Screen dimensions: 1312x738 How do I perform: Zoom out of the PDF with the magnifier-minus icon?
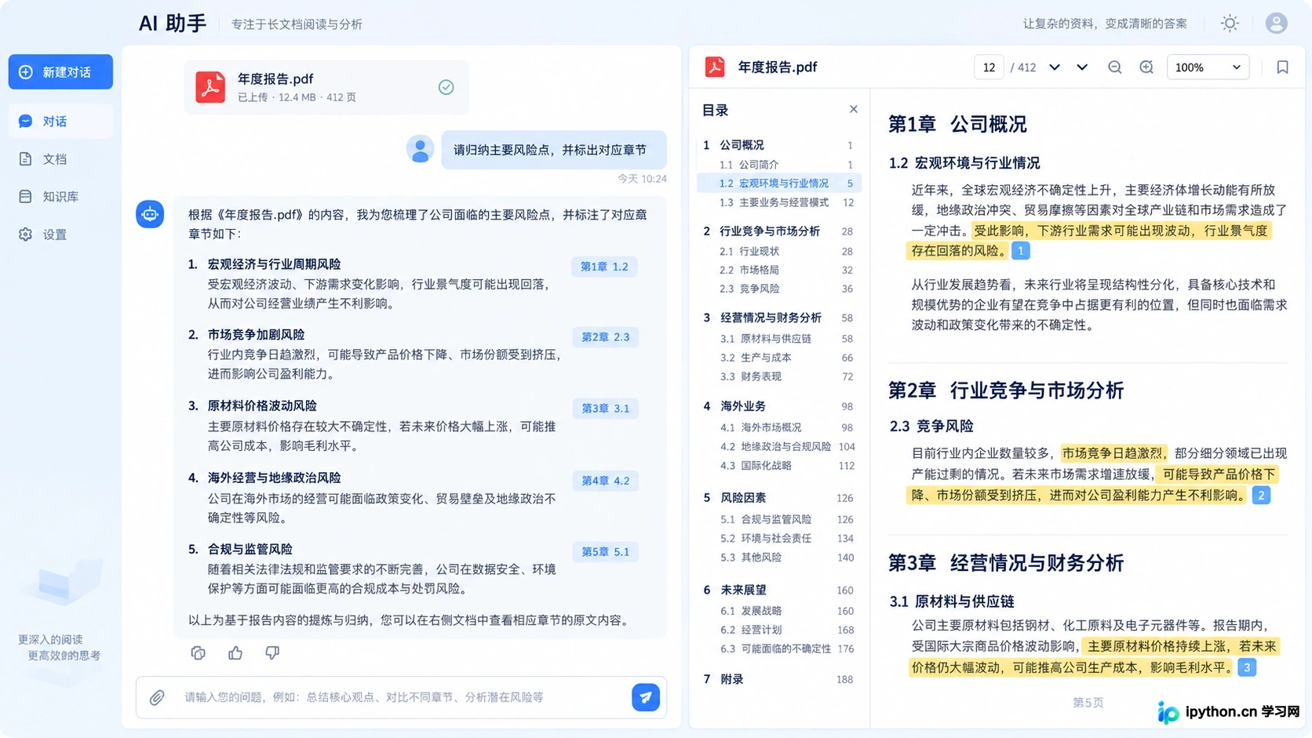[x=1114, y=67]
